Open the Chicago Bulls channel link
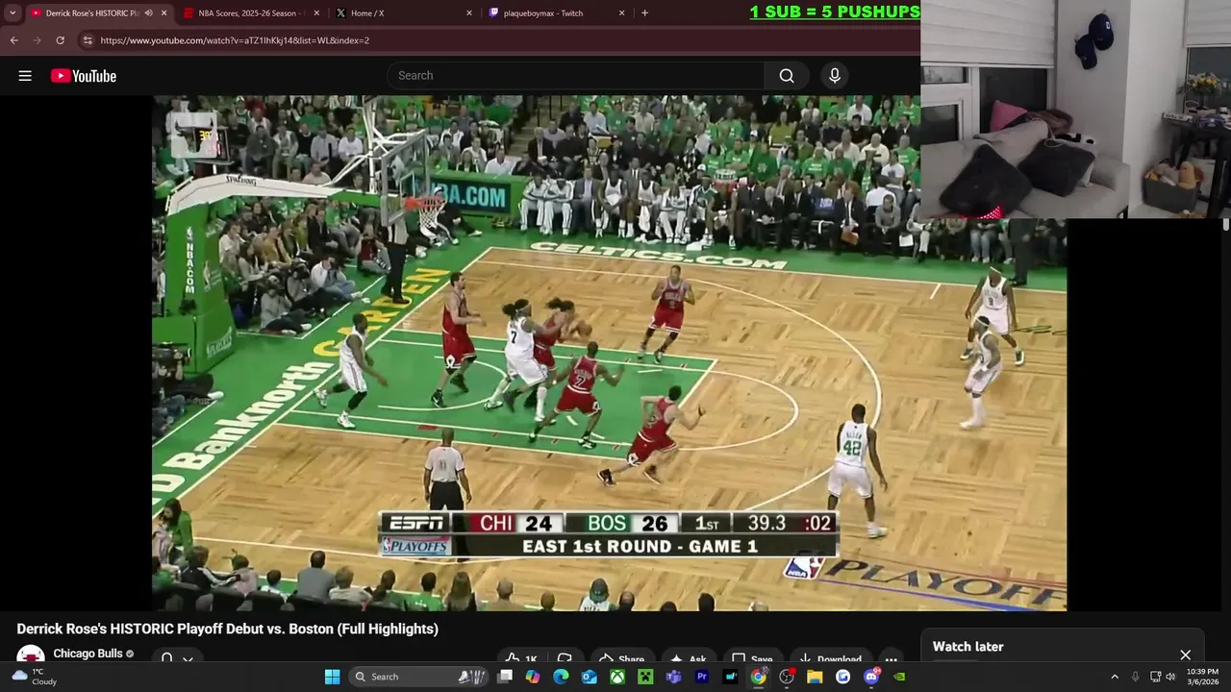 [x=88, y=654]
